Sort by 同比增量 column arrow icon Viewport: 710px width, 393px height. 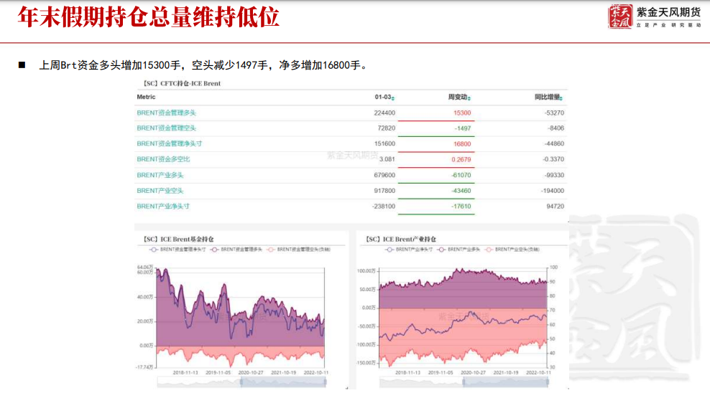(562, 98)
